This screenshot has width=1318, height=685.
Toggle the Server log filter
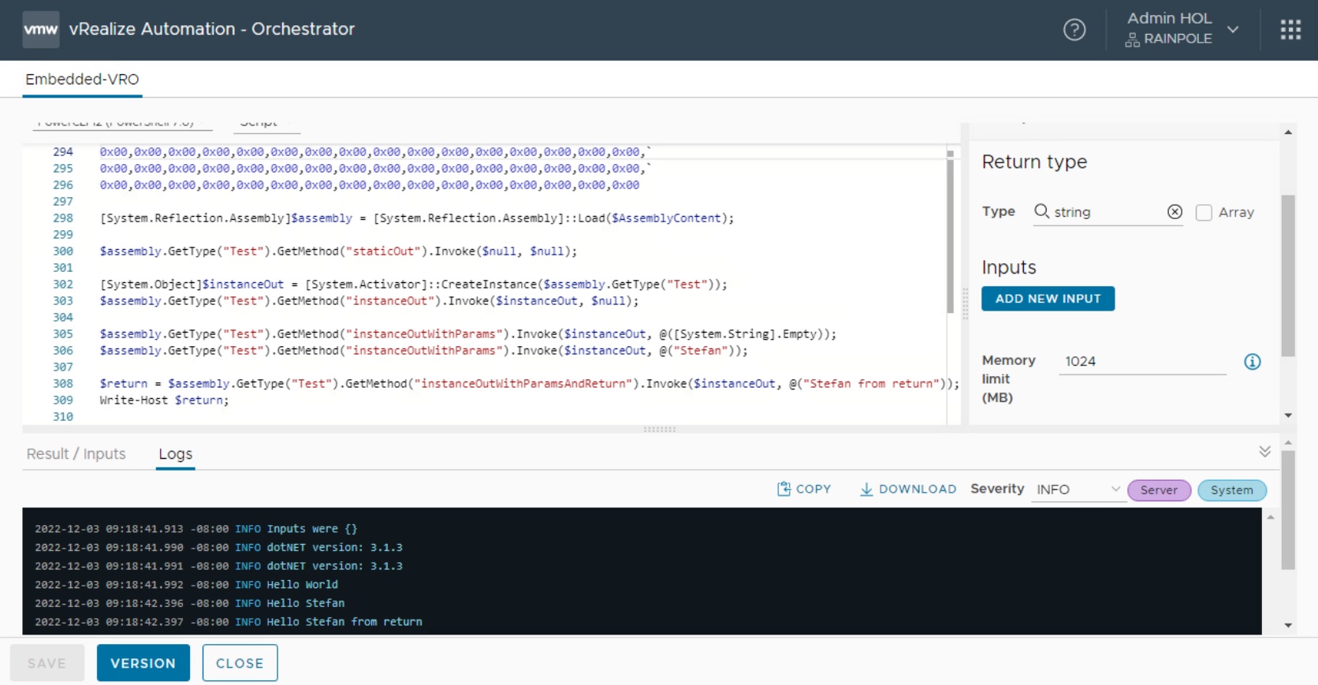[x=1159, y=490]
